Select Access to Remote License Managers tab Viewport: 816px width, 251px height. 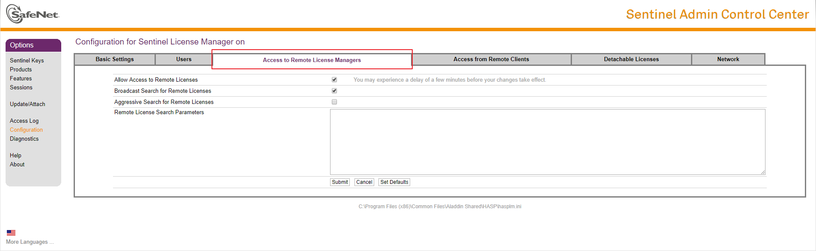312,60
